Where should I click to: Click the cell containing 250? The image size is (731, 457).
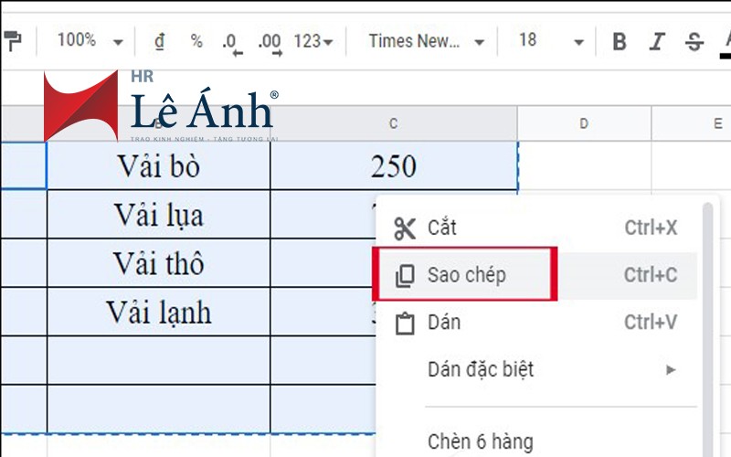pyautogui.click(x=394, y=165)
